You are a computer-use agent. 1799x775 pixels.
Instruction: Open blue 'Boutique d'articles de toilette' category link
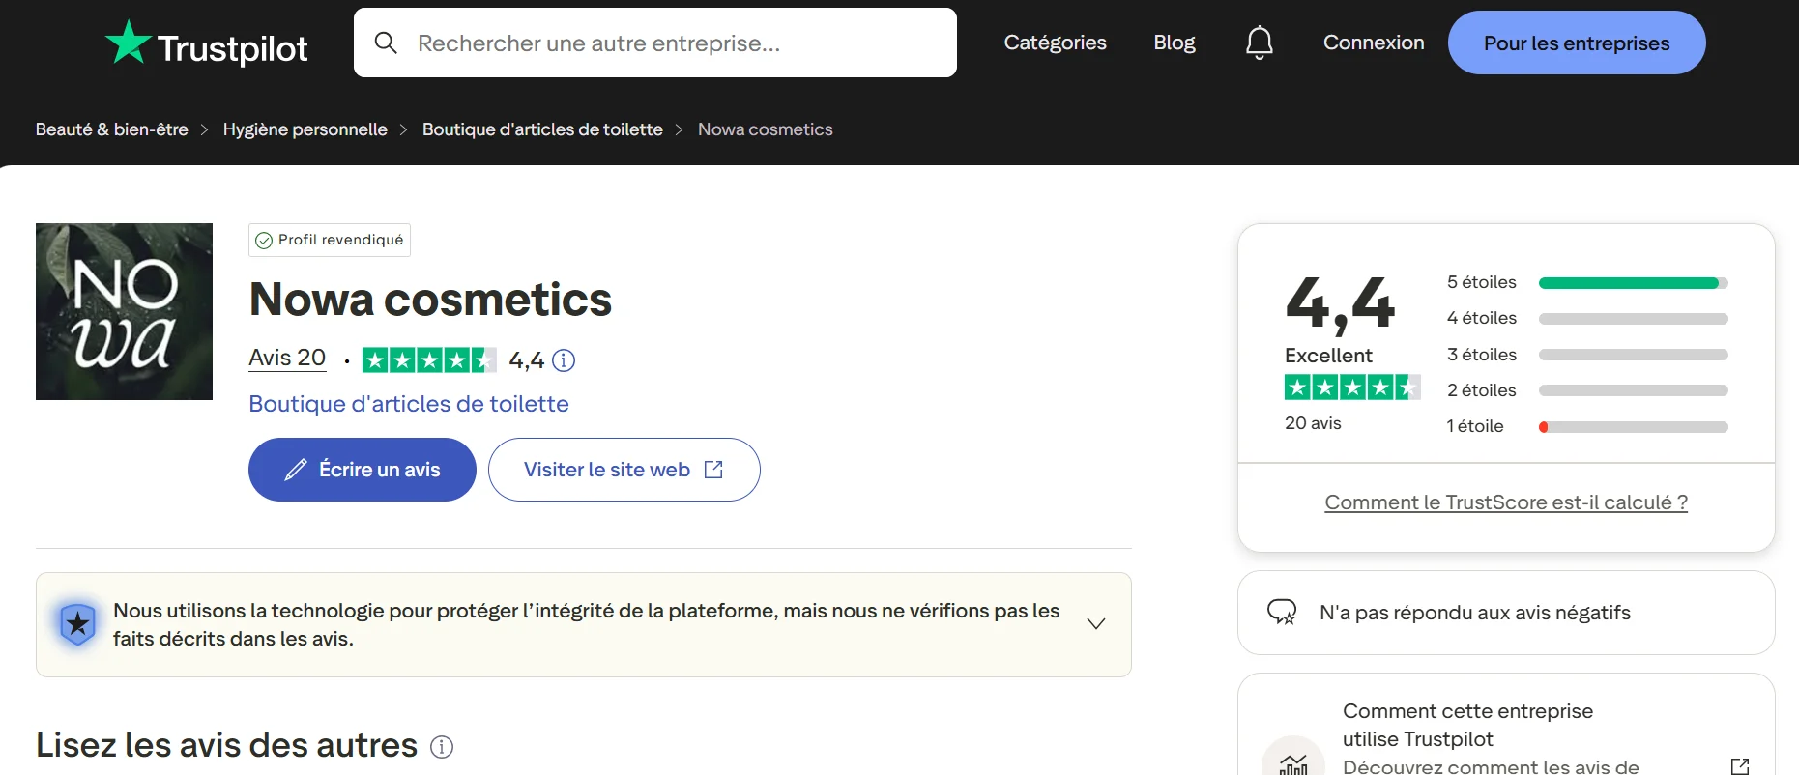point(409,404)
